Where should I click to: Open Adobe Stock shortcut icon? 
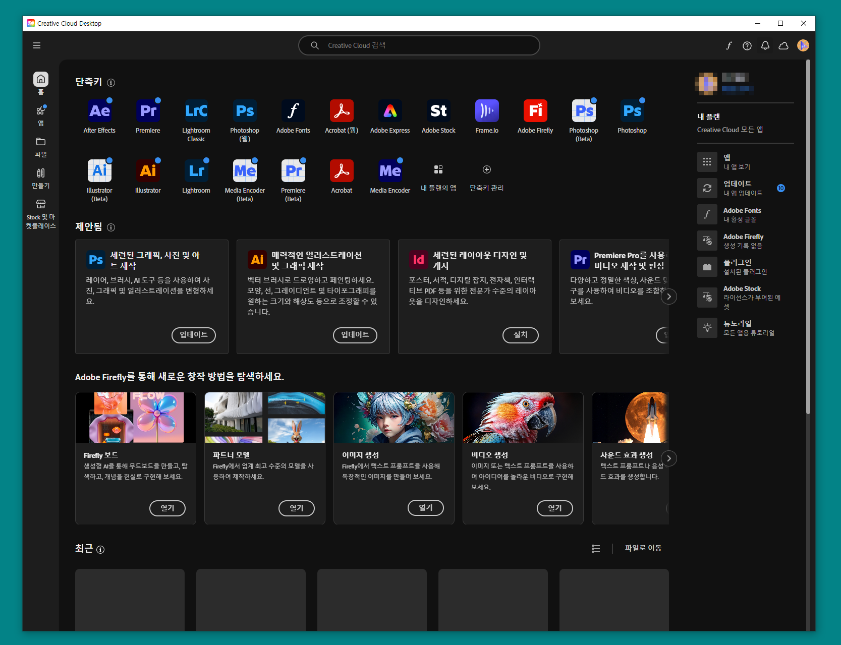(438, 111)
